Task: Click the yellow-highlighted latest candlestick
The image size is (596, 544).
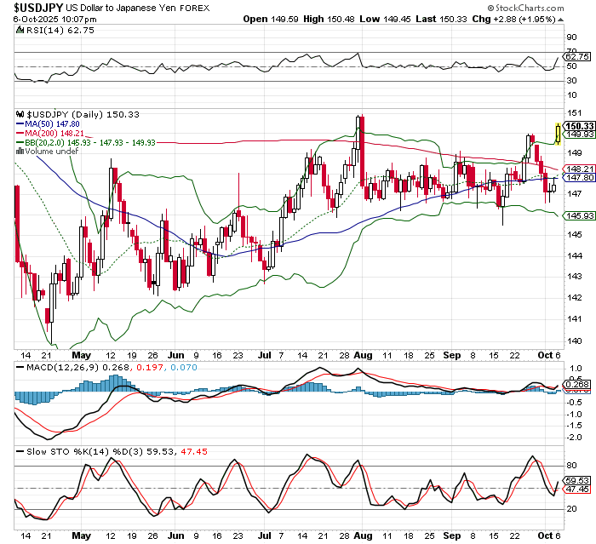Action: [x=557, y=132]
